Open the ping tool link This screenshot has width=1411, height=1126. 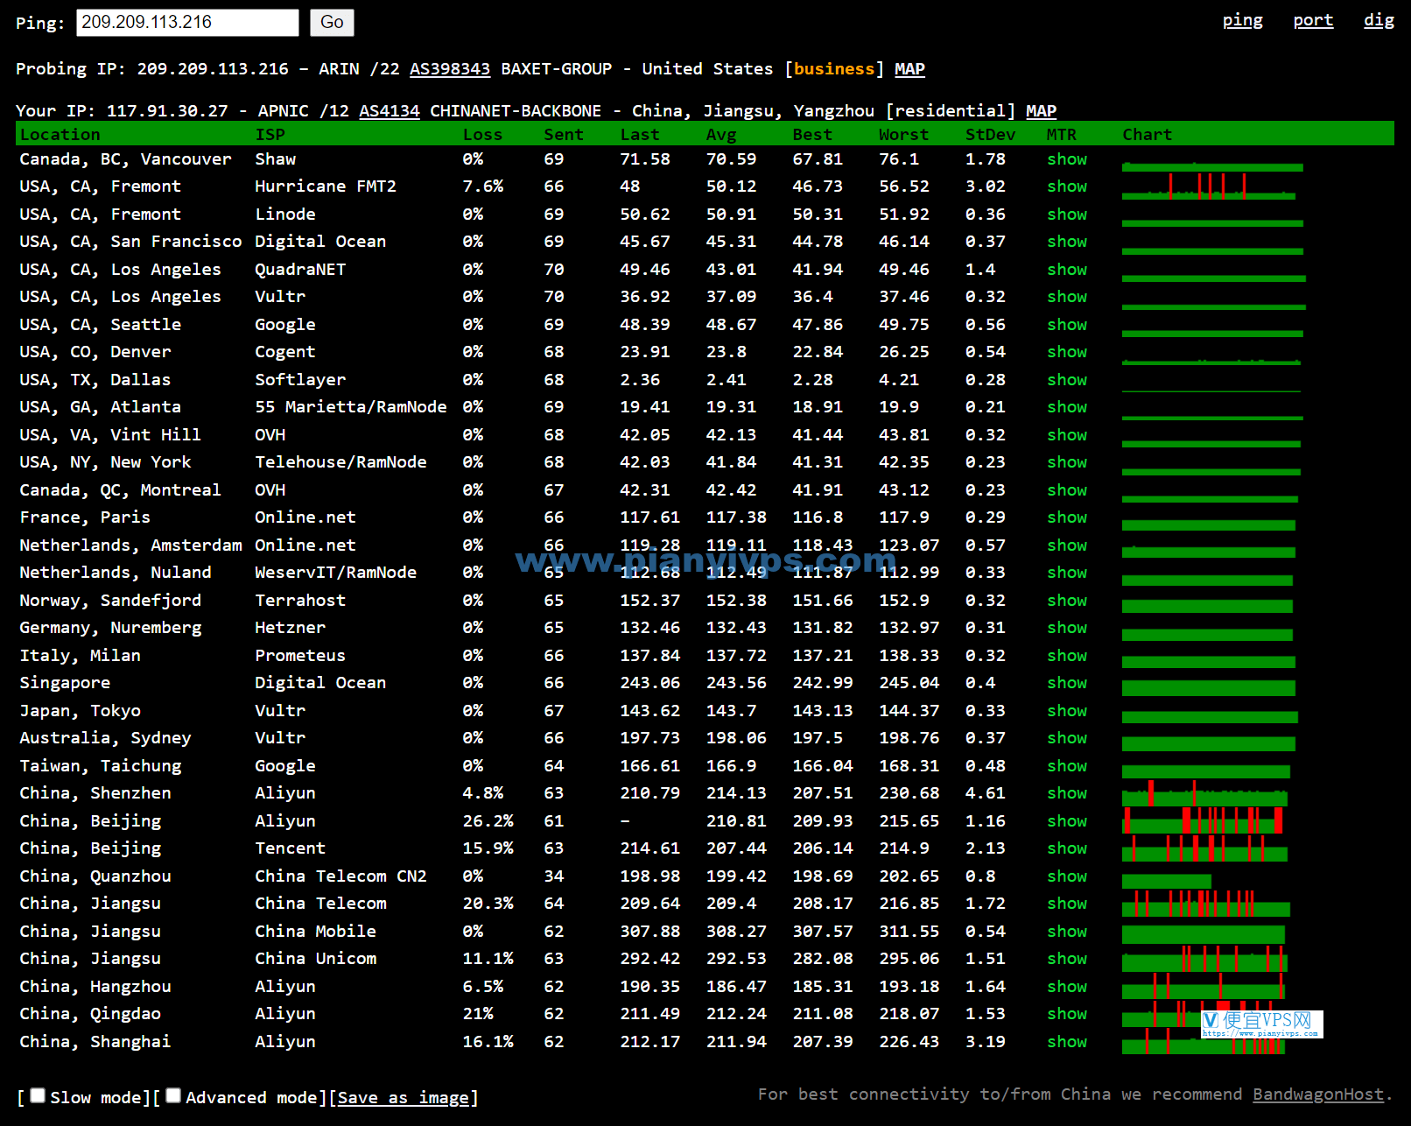(x=1242, y=20)
